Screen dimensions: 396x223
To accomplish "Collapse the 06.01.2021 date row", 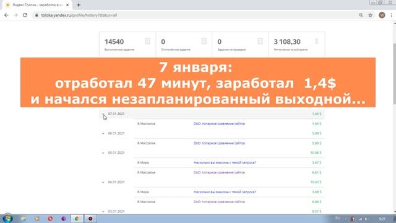I will 103,134.
